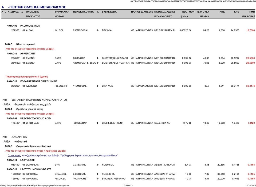Click the "ΟΝΟΜΑΣΙΑ ΠΡΟΙΟΝΤΟΣ" column header
The image size is (256, 187).
(33, 14)
